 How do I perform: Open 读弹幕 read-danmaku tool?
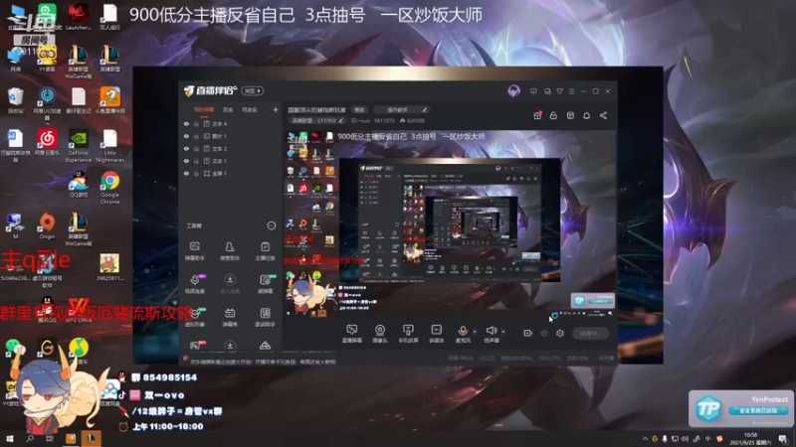[x=265, y=284]
